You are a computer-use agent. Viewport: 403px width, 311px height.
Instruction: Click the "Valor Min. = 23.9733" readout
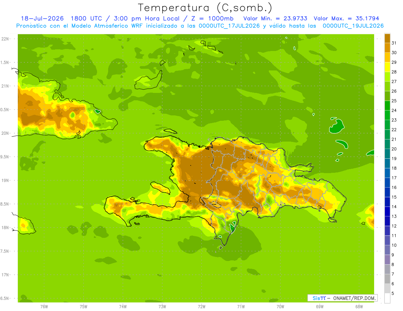(x=275, y=18)
